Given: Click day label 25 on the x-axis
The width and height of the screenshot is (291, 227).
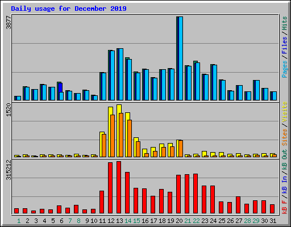Looking at the screenshot, I should point(222,221).
